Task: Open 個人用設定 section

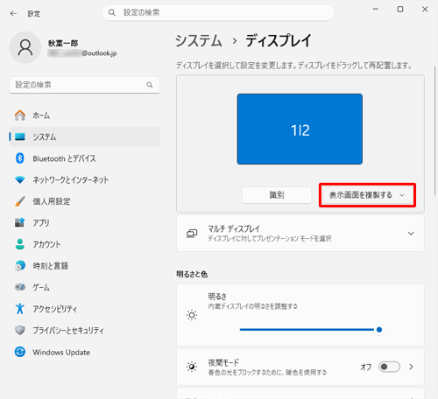Action: [x=84, y=201]
